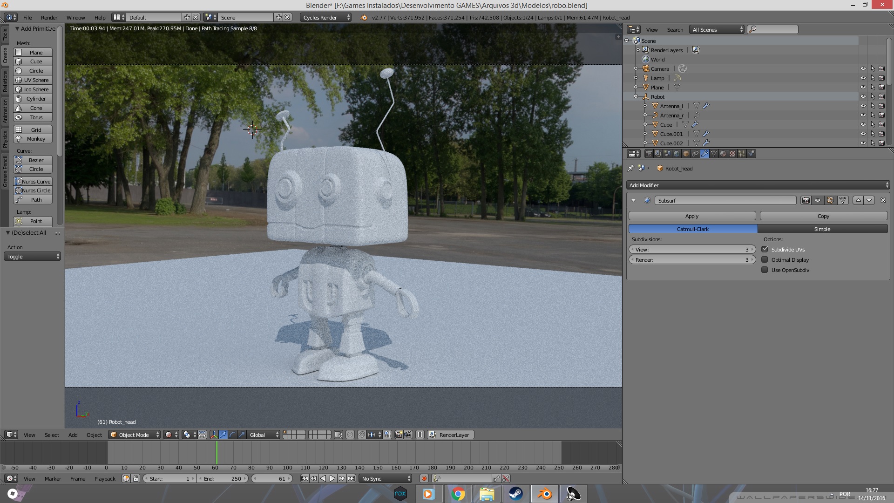The height and width of the screenshot is (503, 894).
Task: Add a Monkey mesh primitive
Action: click(x=33, y=139)
